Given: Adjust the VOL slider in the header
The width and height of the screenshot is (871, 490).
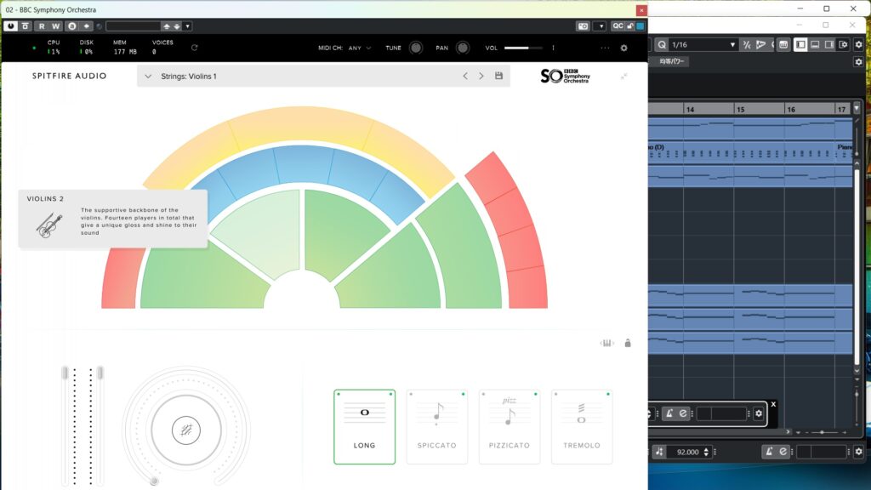Looking at the screenshot, I should coord(523,48).
